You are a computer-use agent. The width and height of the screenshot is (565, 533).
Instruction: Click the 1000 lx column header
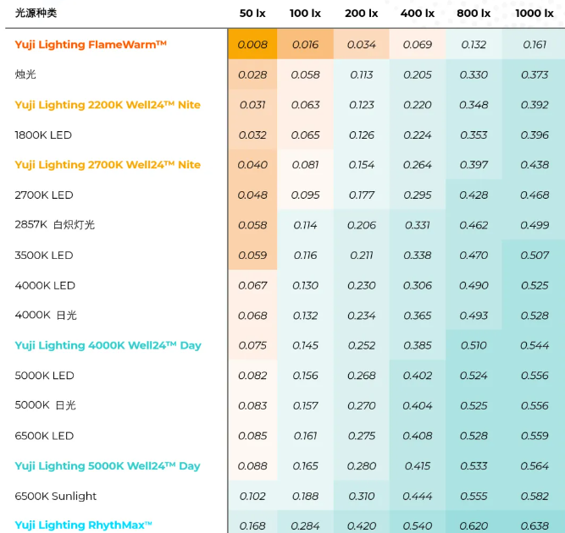click(535, 14)
